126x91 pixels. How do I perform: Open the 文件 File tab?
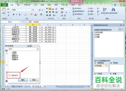pyautogui.click(x=4, y=5)
